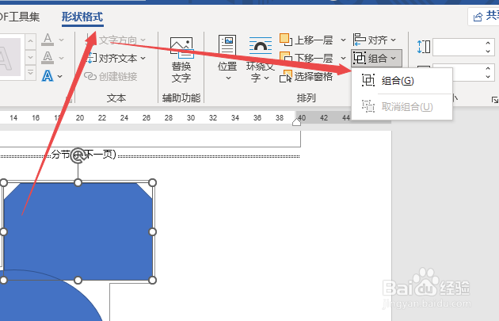Click the 位置 page position icon
The height and width of the screenshot is (321, 499).
click(x=227, y=45)
